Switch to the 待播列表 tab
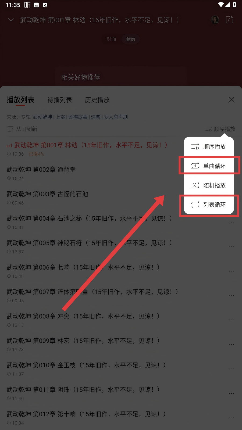Viewport: 242px width, 430px height. 60,100
